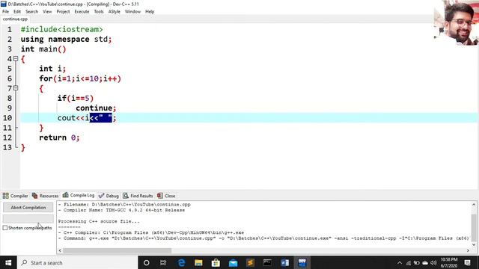Collapse the for-loop fold at line 7
This screenshot has width=479, height=269.
(16, 88)
